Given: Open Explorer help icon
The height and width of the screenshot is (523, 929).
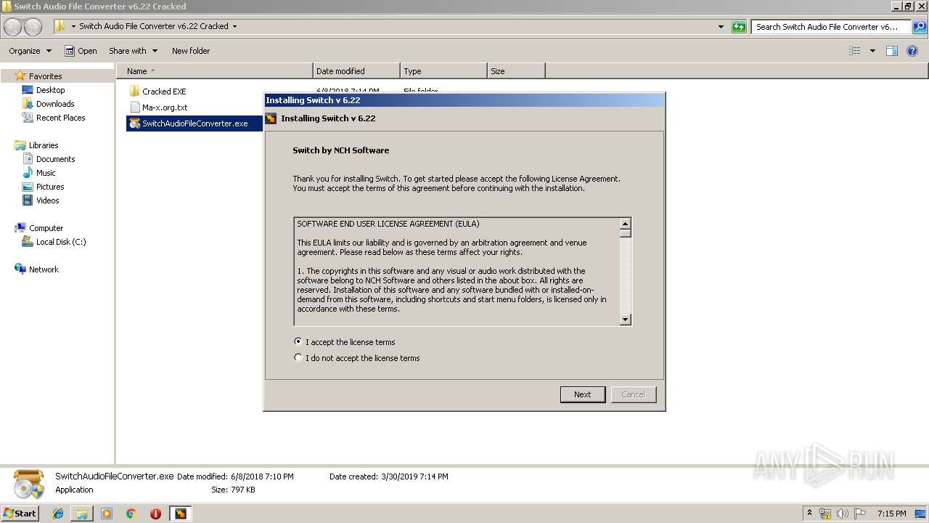Looking at the screenshot, I should [913, 51].
